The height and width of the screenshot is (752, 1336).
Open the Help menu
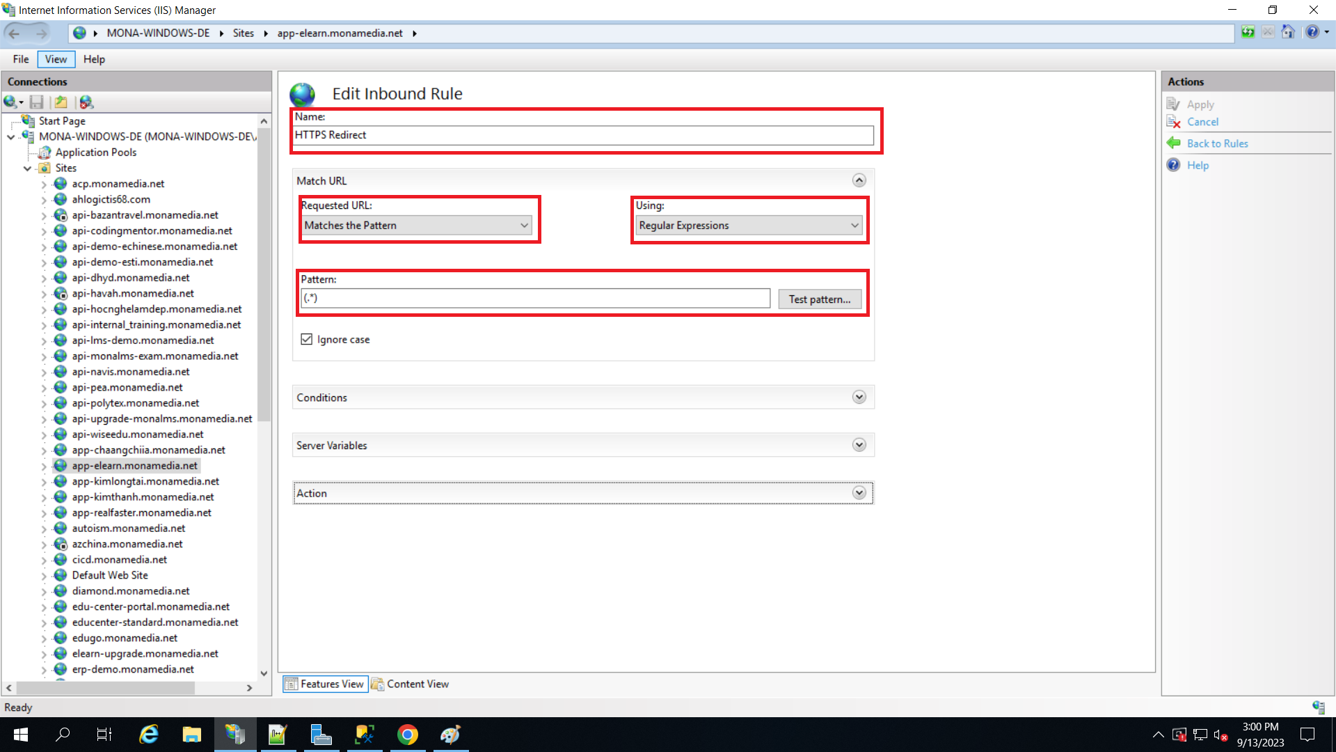tap(94, 59)
